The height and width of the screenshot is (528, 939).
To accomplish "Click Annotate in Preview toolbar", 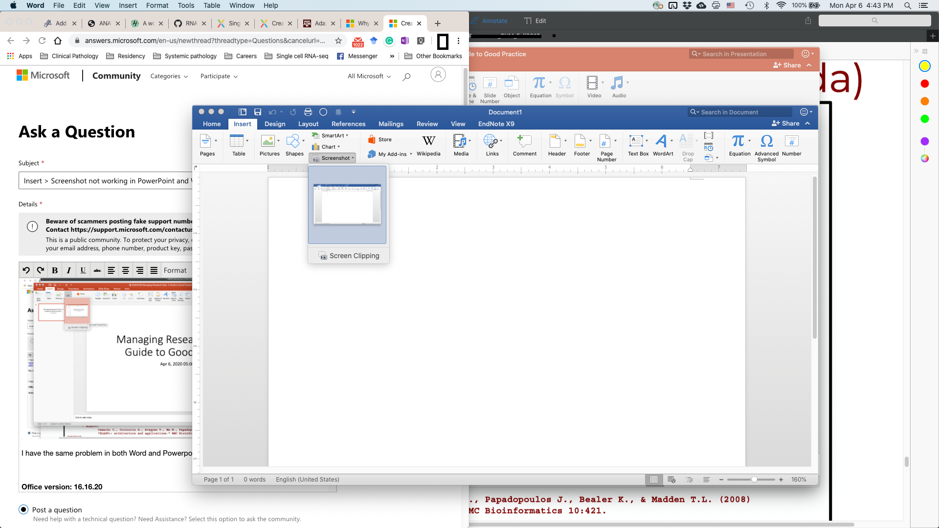I will (x=489, y=21).
